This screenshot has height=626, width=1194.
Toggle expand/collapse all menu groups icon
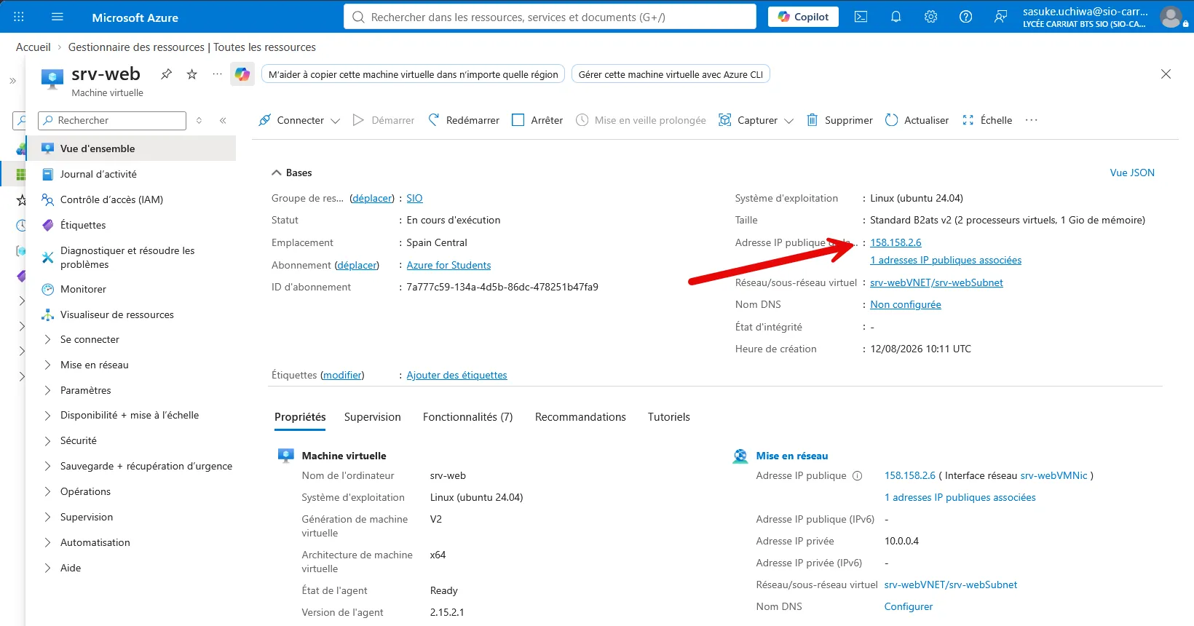(199, 120)
